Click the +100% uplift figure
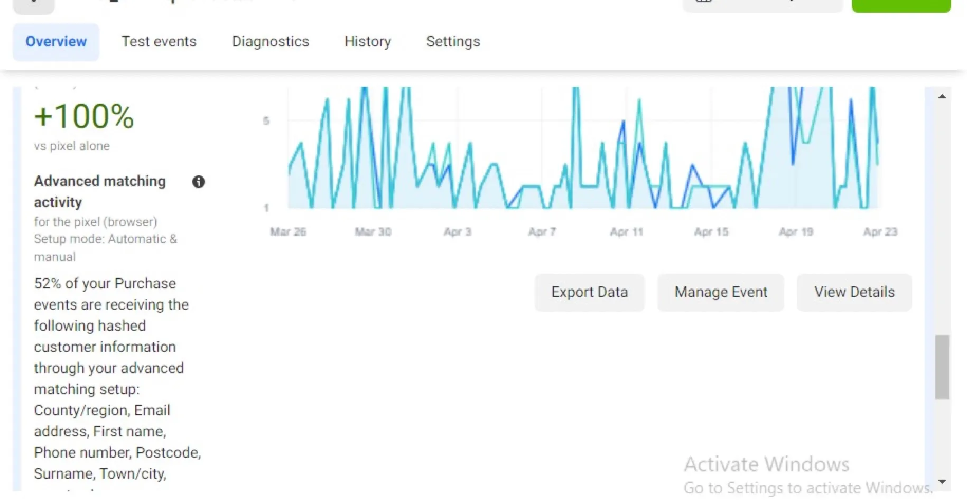967x503 pixels. [x=84, y=116]
